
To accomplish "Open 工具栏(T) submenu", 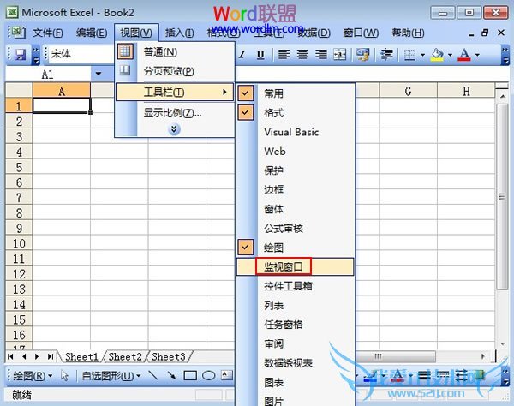I will (x=175, y=93).
